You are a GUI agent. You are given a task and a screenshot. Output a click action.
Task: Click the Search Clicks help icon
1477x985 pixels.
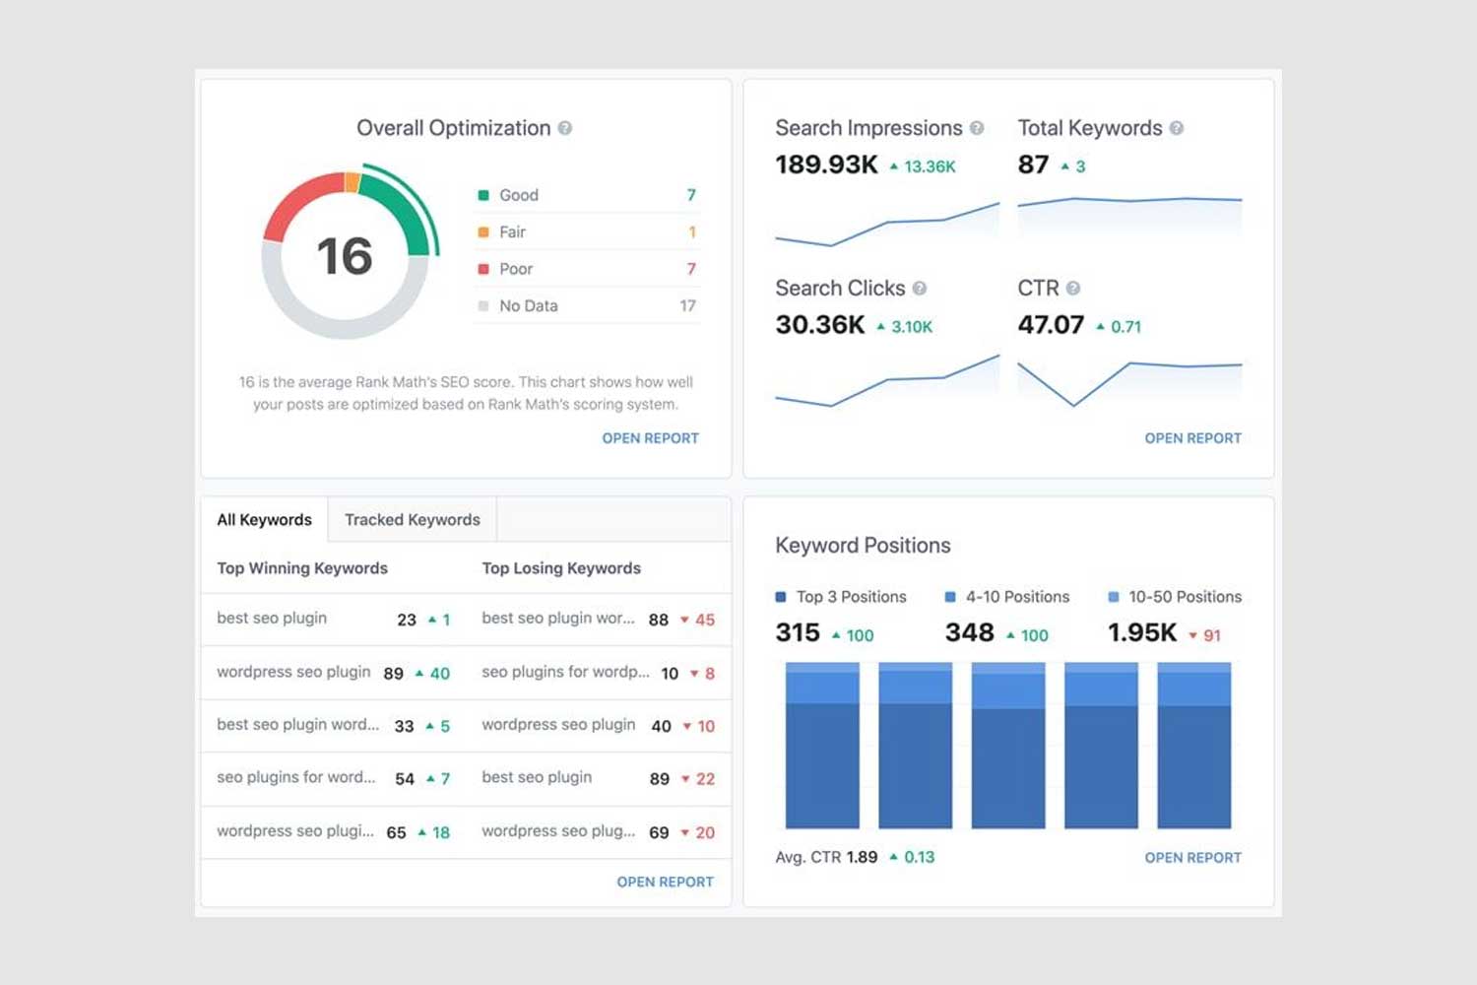click(920, 289)
